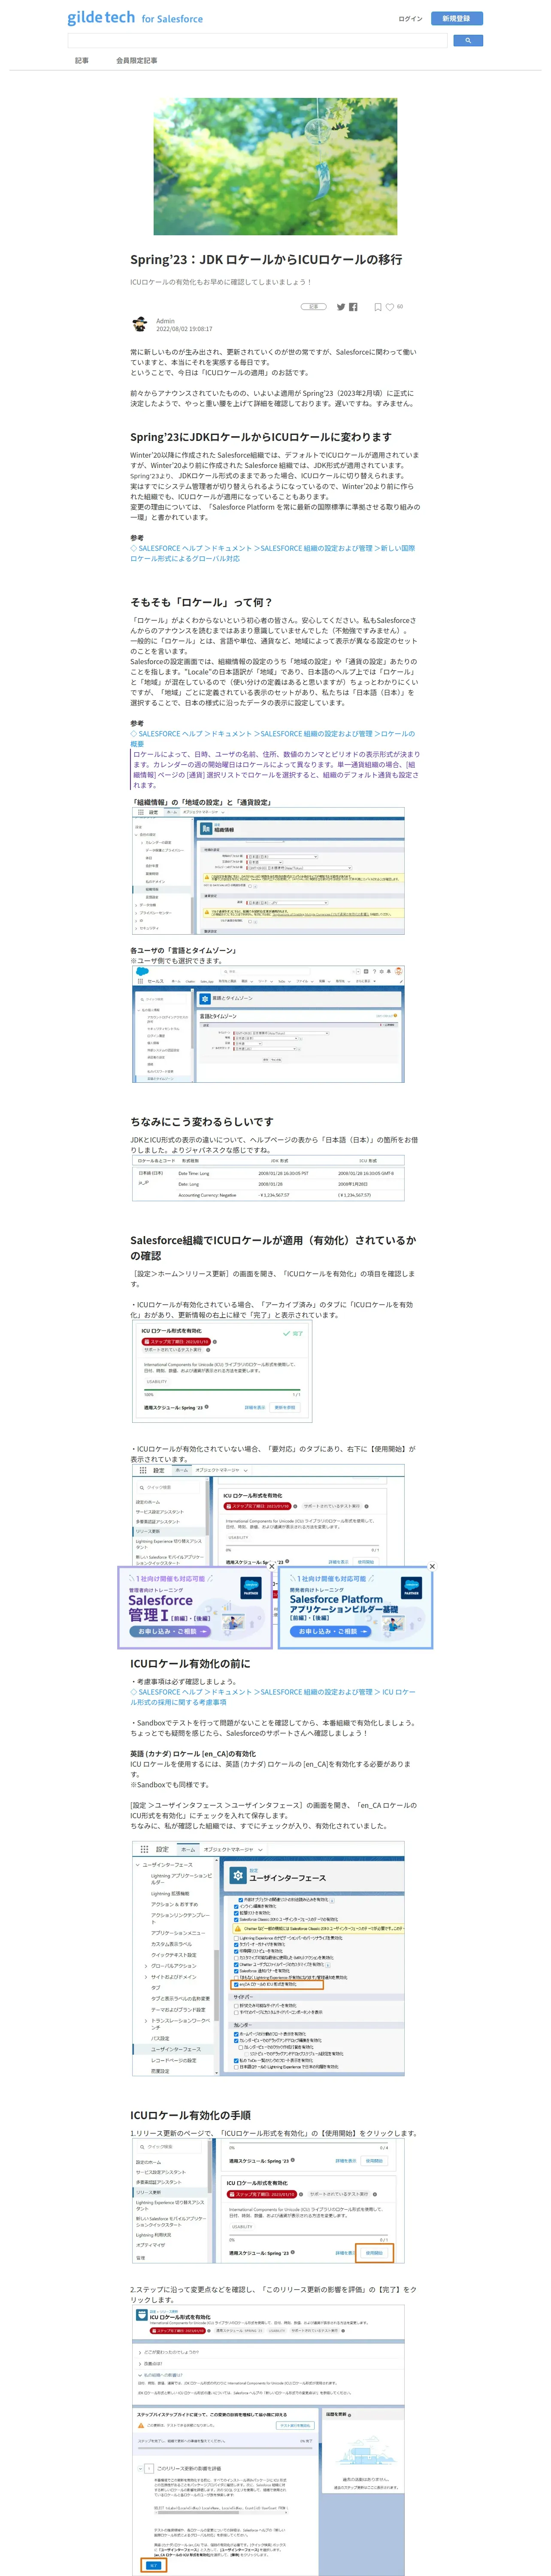Open the JDK vs ICU format comparison table image
The width and height of the screenshot is (551, 2576).
(268, 1178)
